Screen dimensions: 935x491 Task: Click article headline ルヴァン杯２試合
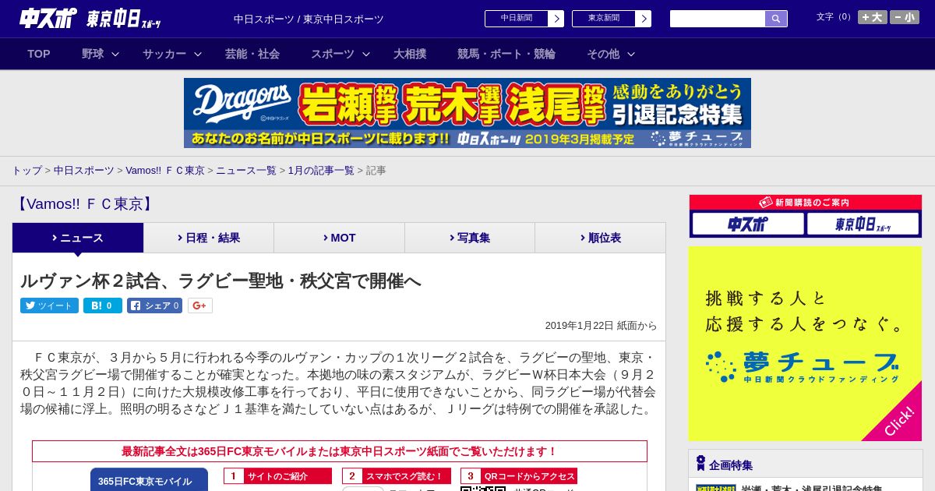click(221, 281)
